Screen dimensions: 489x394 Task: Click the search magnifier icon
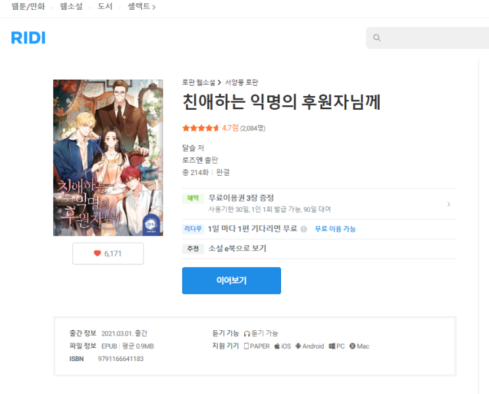(x=376, y=37)
